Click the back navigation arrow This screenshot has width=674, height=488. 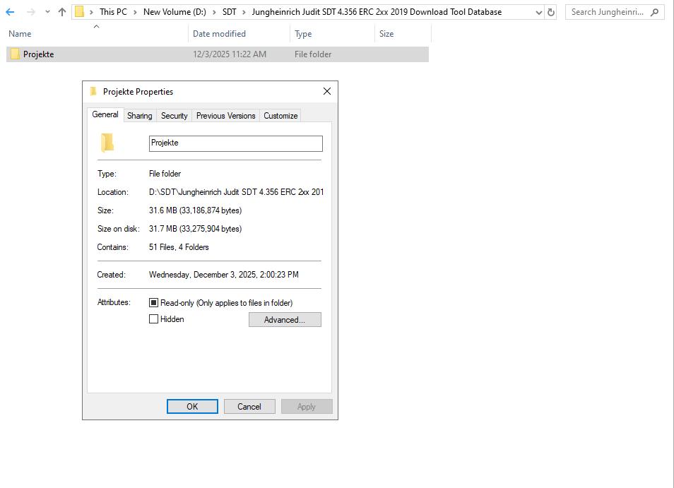coord(10,12)
